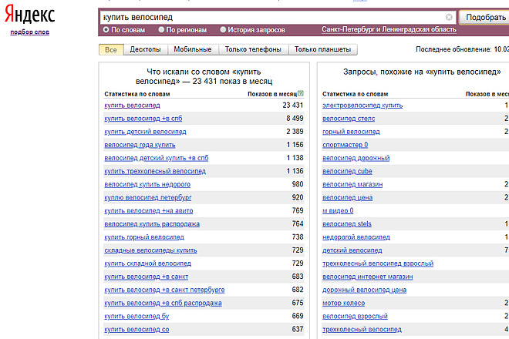509x339 pixels.
Task: Open the 'велосипед купить распродажа' link
Action: click(152, 224)
